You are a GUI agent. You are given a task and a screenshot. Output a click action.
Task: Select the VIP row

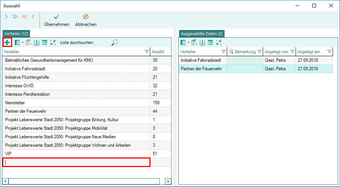(87, 154)
